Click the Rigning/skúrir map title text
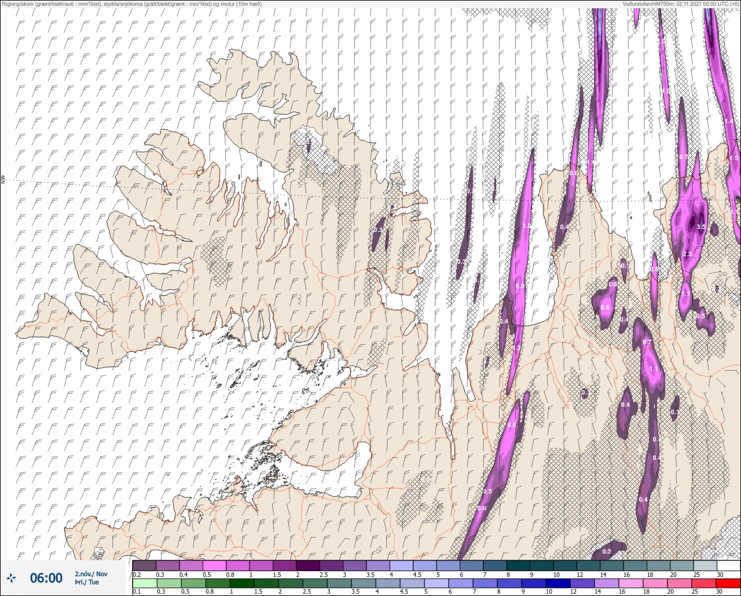 click(132, 4)
